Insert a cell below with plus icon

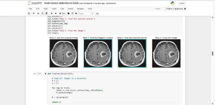click(33, 14)
